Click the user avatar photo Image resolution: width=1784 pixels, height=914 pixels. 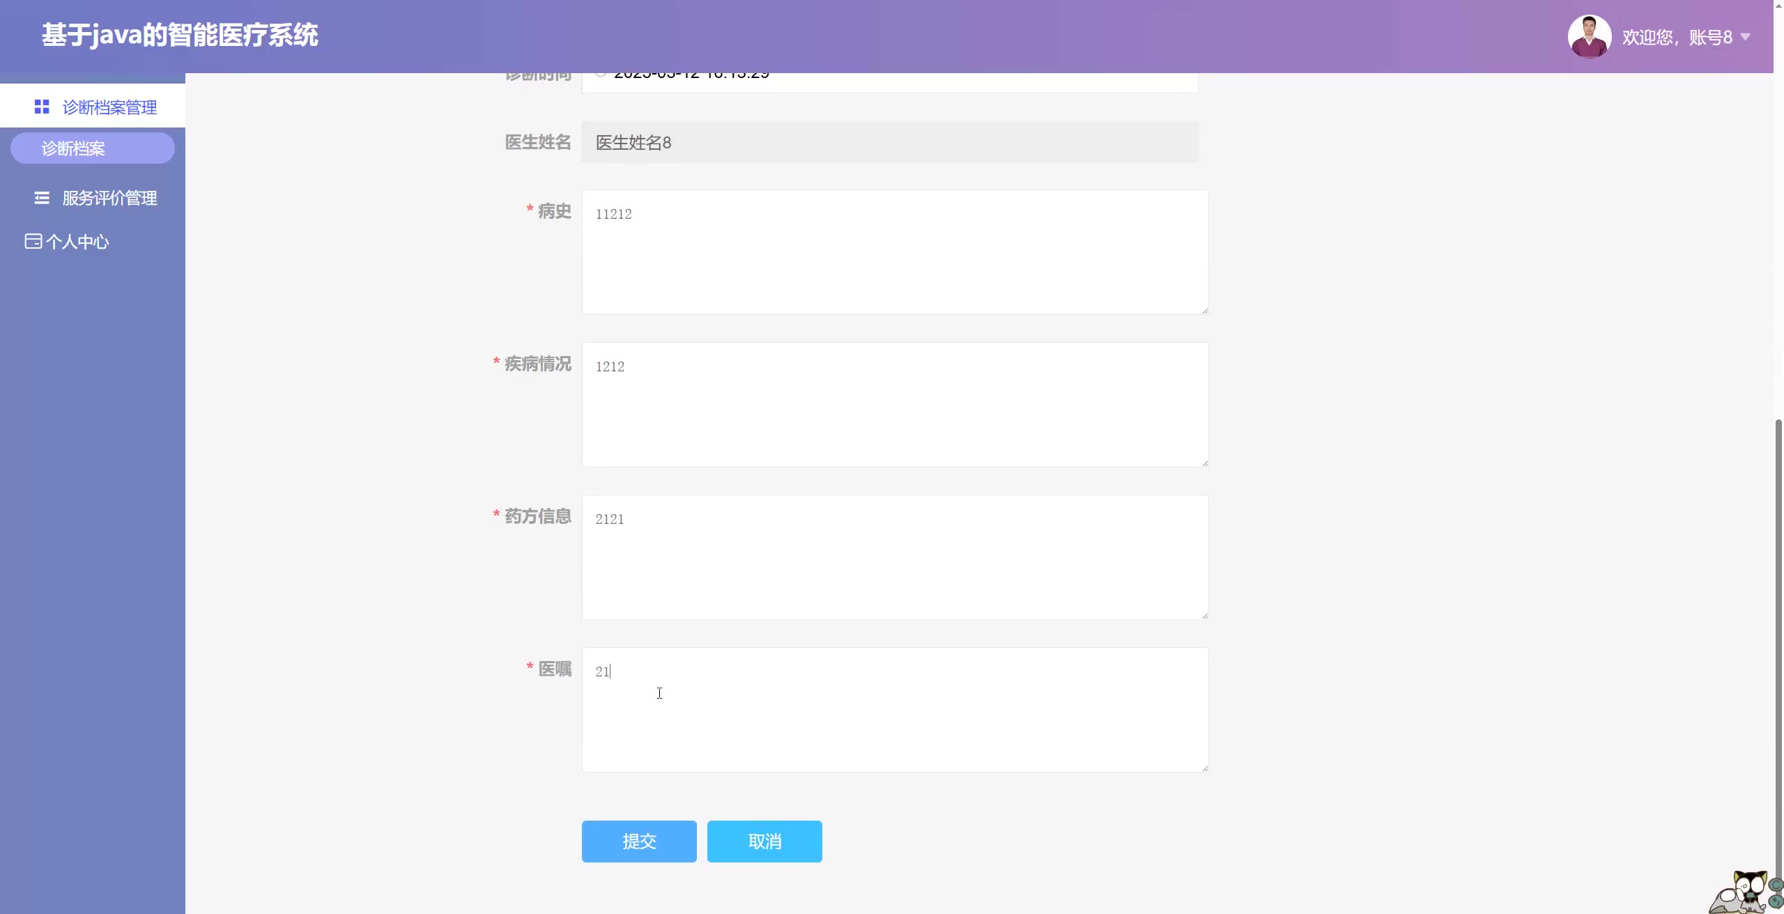click(1589, 36)
